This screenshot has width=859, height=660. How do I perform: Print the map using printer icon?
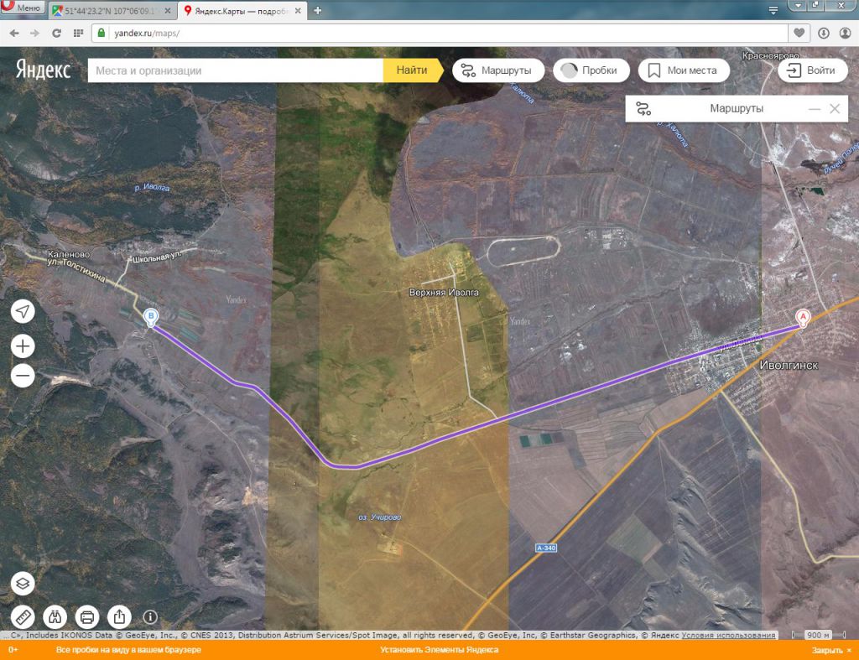(x=86, y=617)
